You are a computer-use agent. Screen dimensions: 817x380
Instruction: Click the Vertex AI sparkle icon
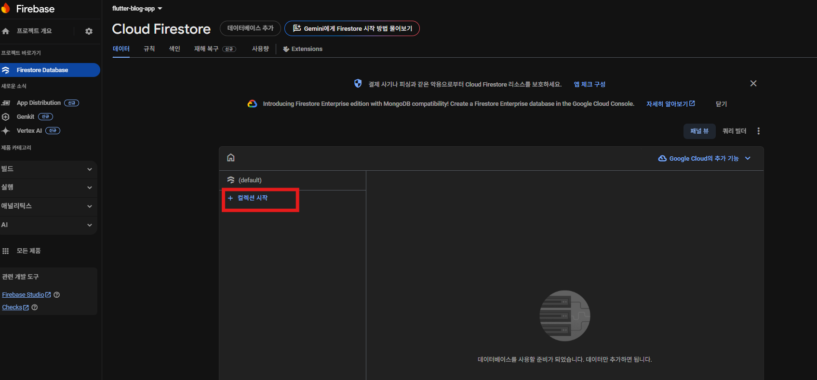[x=6, y=131]
